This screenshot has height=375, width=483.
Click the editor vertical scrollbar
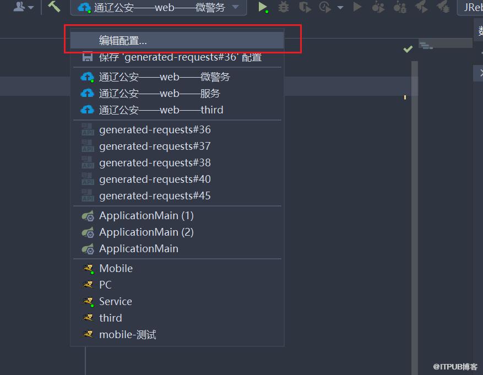pos(415,218)
